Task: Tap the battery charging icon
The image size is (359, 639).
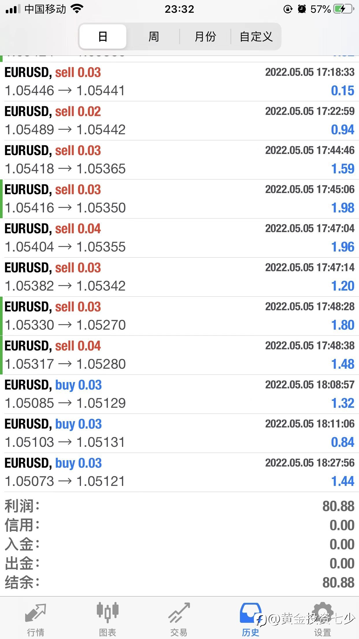Action: (x=344, y=9)
